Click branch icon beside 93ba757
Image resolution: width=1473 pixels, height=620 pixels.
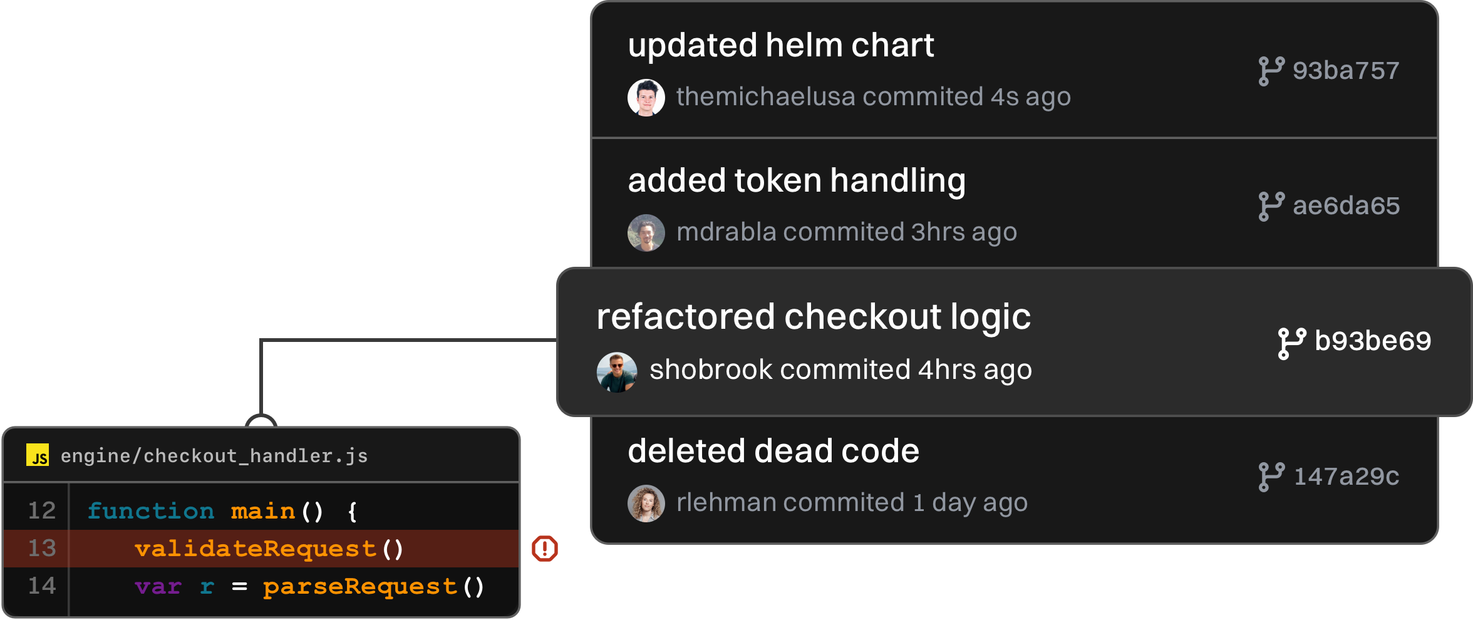click(x=1271, y=71)
